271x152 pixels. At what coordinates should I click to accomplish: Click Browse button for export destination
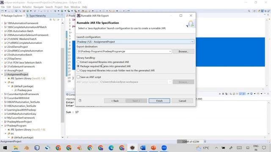tap(183, 52)
